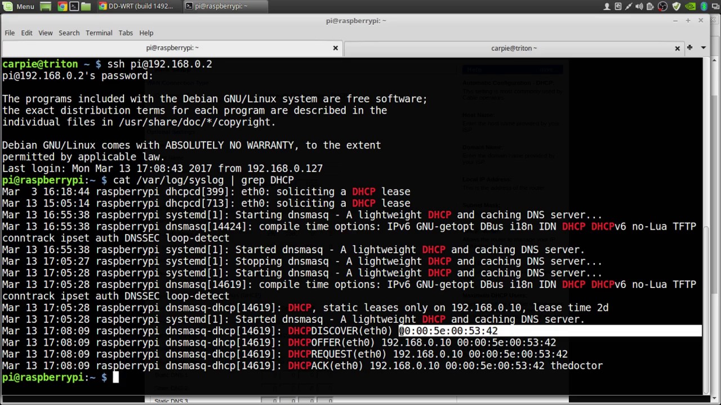Switch to the carpie@triton terminal tab
The image size is (721, 405).
pyautogui.click(x=514, y=48)
